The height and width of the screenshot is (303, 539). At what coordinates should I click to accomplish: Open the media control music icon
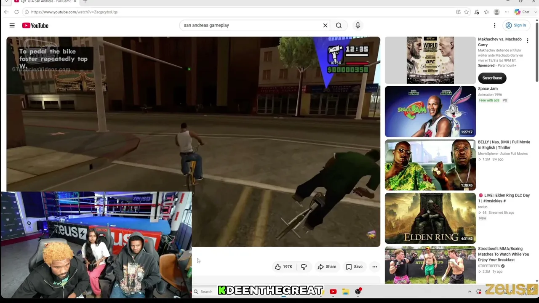click(477, 12)
